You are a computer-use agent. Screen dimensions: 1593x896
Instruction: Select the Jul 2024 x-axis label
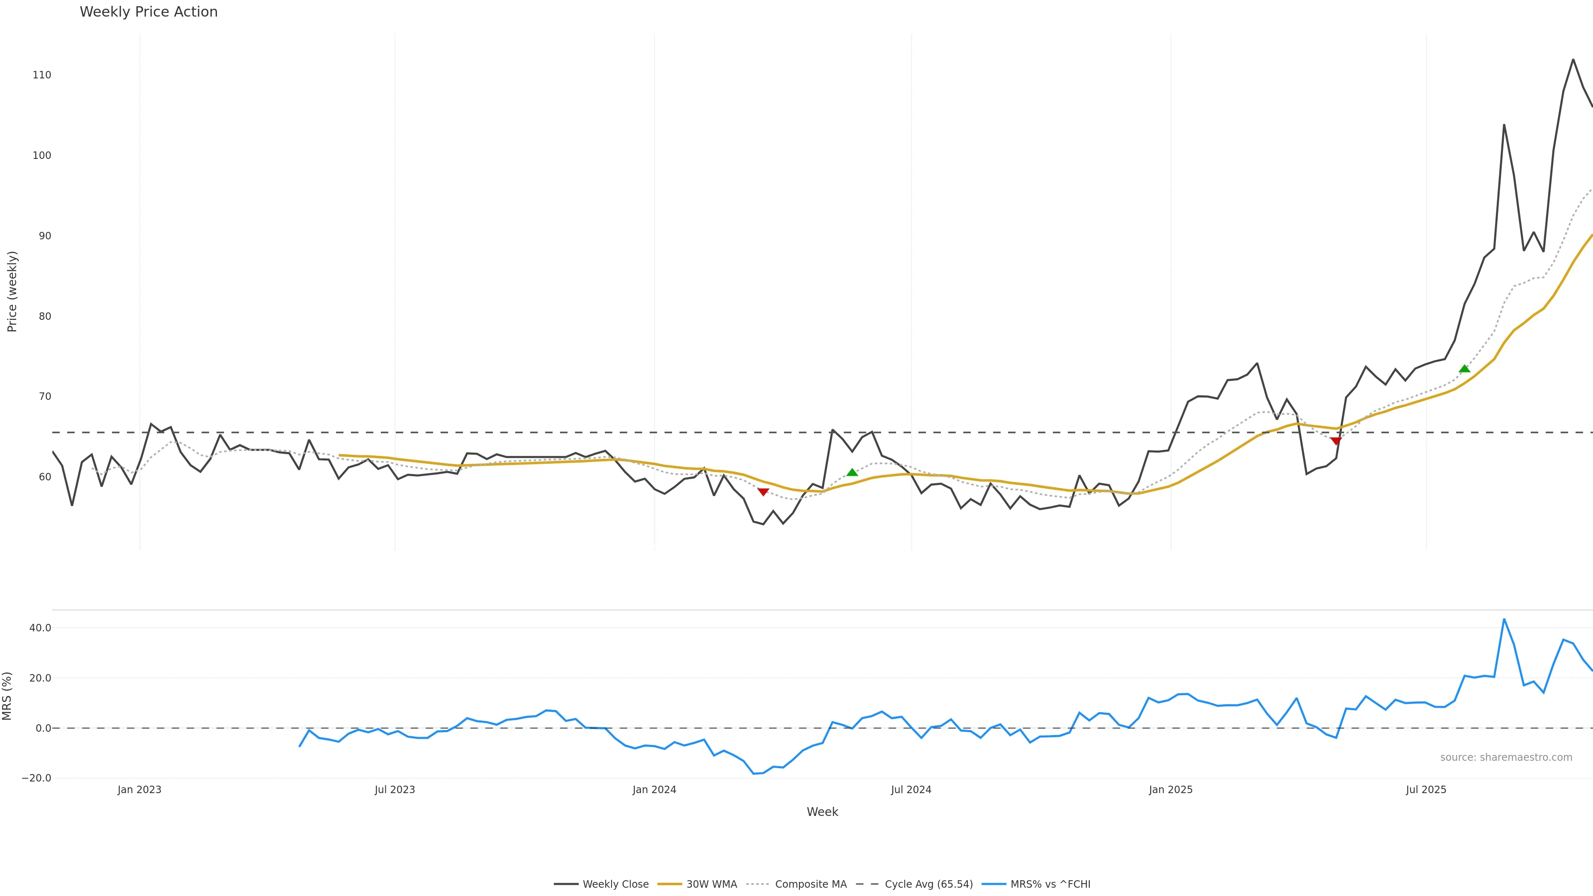click(x=911, y=790)
